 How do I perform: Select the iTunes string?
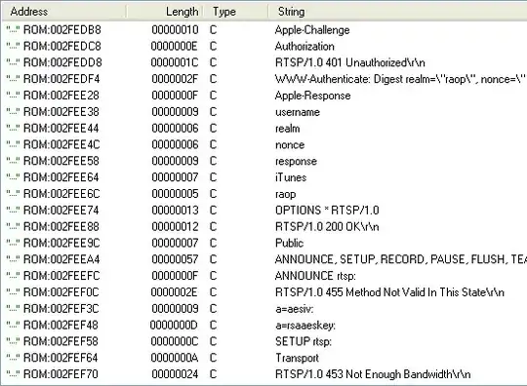tap(291, 177)
